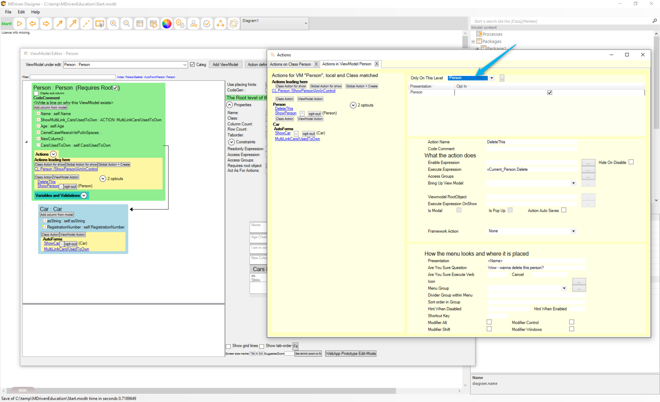
Task: Open Only On This Level dropdown
Action: click(x=492, y=78)
